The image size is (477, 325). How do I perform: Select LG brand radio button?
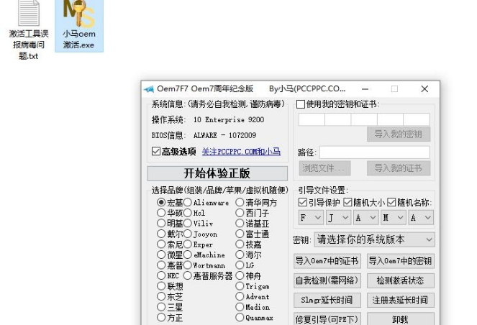coord(240,265)
